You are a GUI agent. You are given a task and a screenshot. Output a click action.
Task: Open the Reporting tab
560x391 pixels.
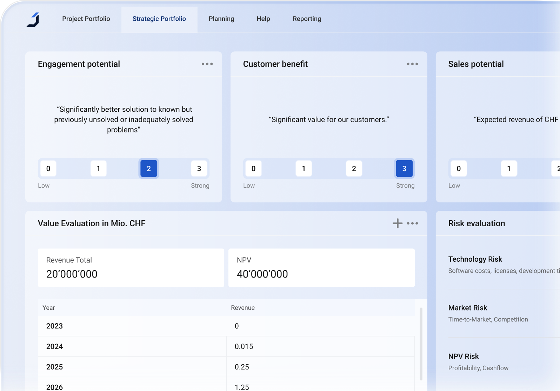click(307, 19)
